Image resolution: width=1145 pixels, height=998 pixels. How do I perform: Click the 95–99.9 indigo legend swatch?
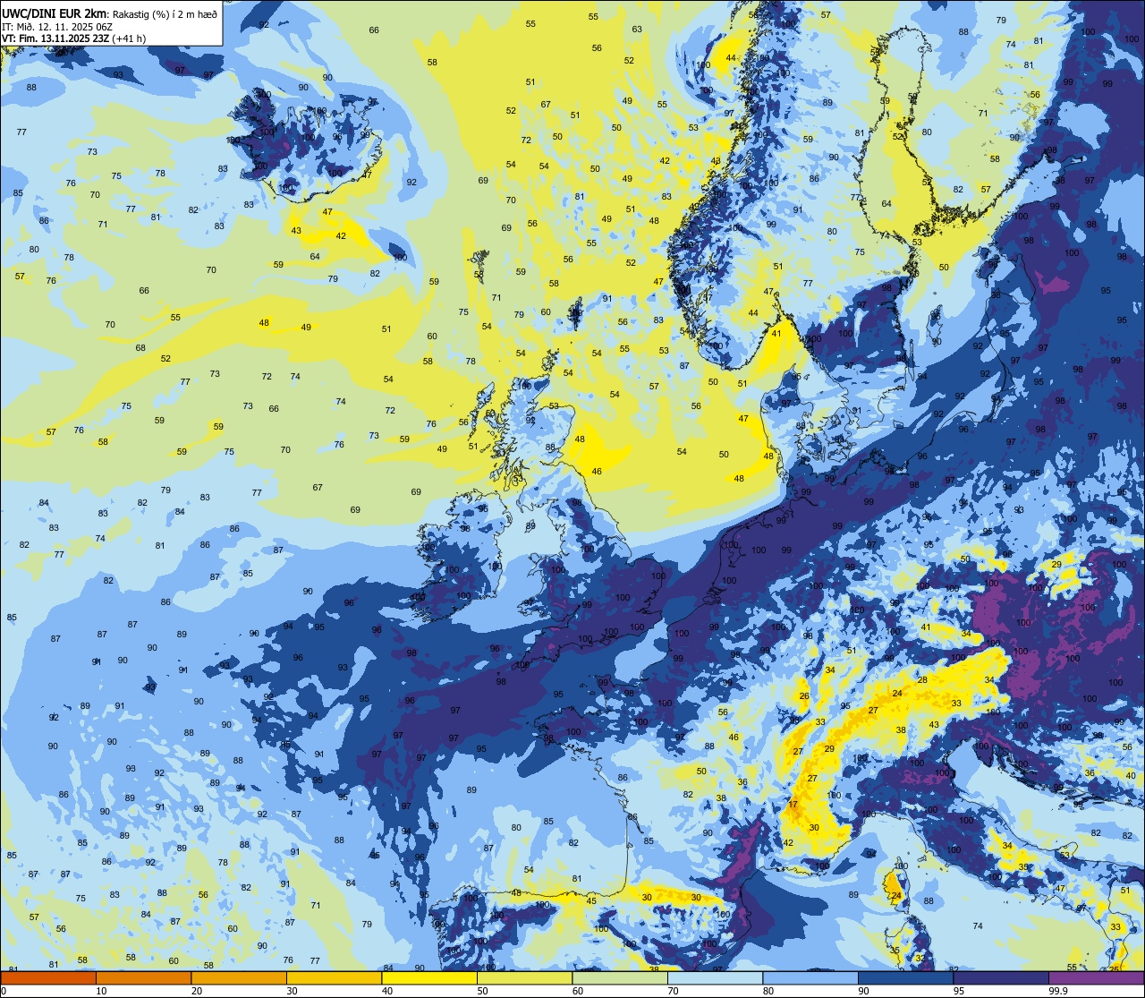[x=1001, y=977]
